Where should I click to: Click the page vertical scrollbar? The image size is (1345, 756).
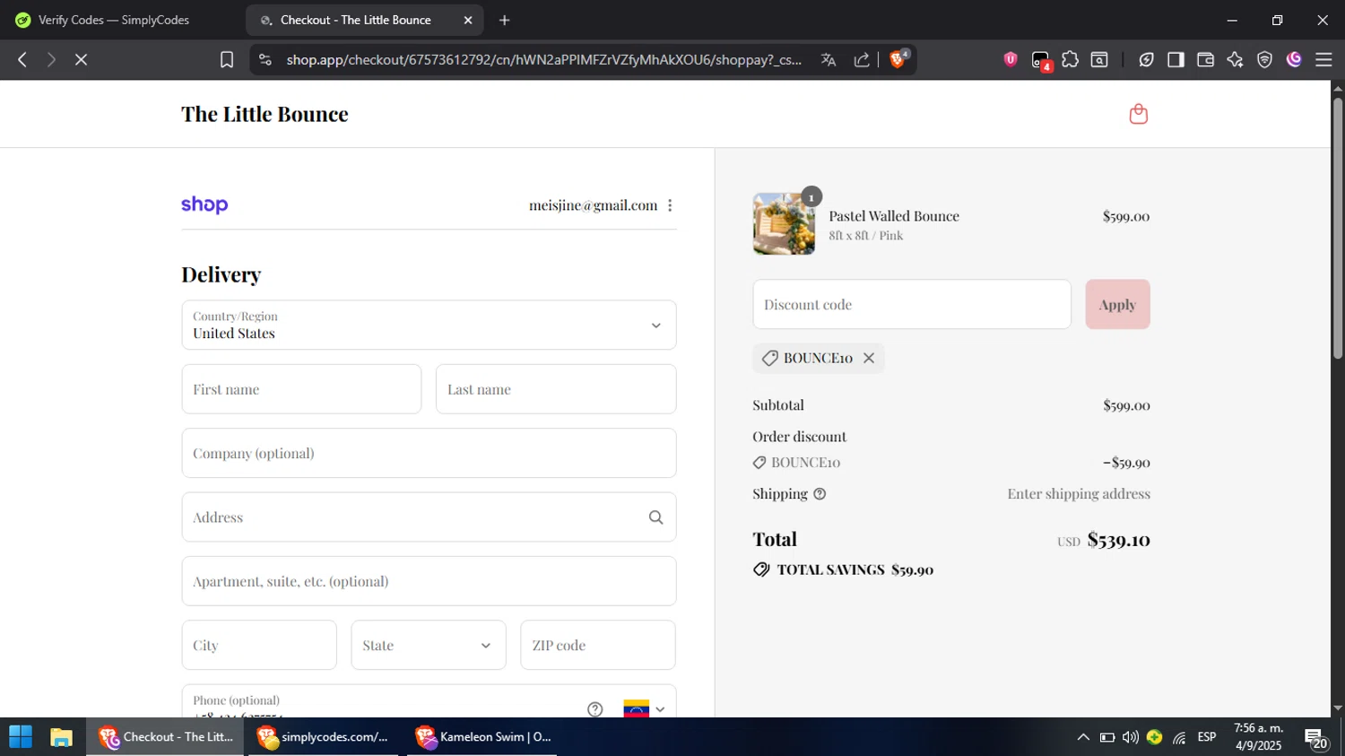1338,228
